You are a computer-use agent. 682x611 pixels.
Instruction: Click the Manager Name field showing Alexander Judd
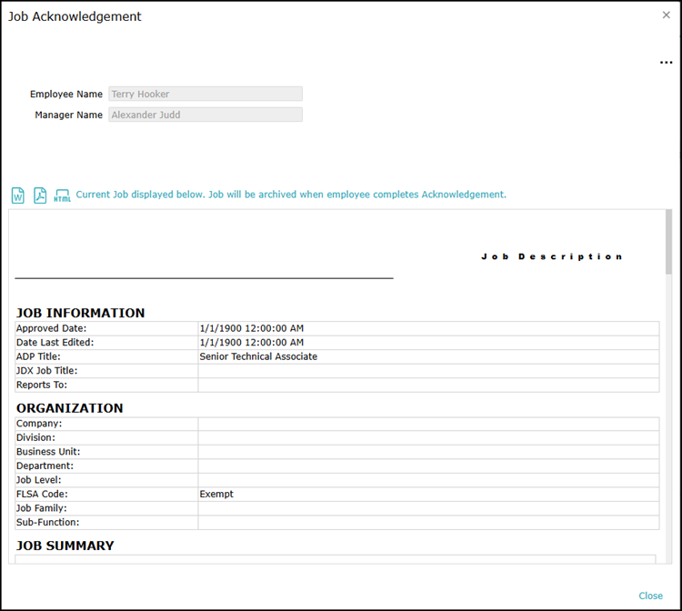pos(206,115)
